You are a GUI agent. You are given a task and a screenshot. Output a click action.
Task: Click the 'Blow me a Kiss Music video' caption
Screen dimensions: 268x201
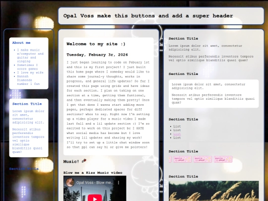click(x=93, y=173)
